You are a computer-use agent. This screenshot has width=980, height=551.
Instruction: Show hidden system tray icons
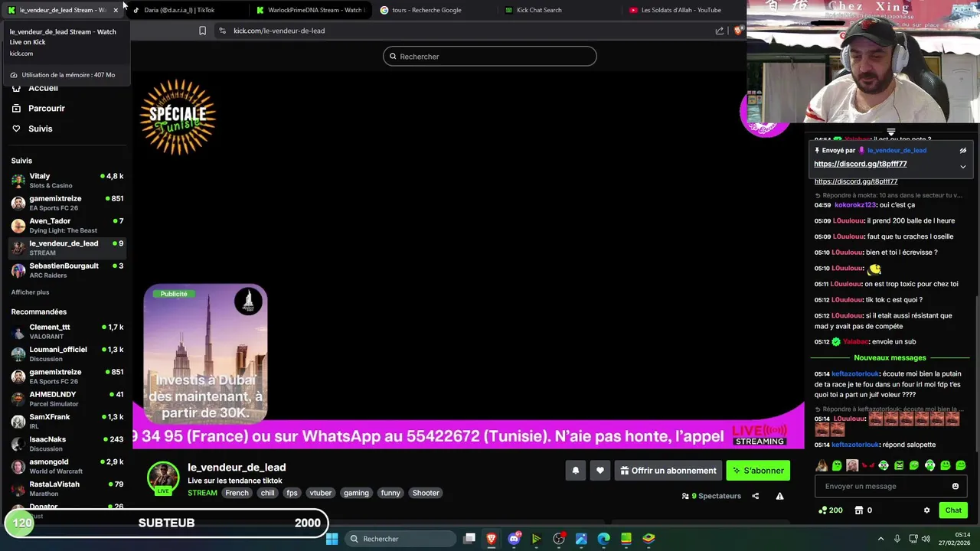point(880,539)
